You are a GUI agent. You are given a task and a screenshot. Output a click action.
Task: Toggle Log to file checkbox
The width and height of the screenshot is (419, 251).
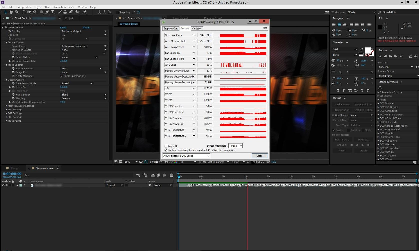pos(166,146)
